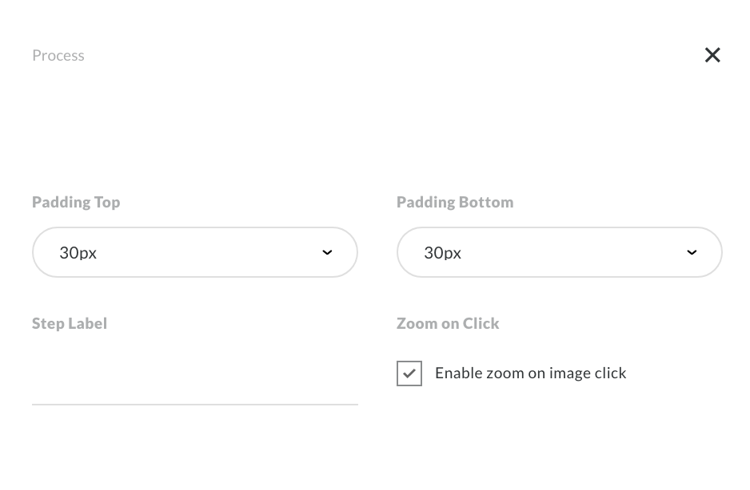Viewport: 750px width, 490px height.
Task: Click the checkmark icon under Zoom on Click
Action: [x=409, y=373]
